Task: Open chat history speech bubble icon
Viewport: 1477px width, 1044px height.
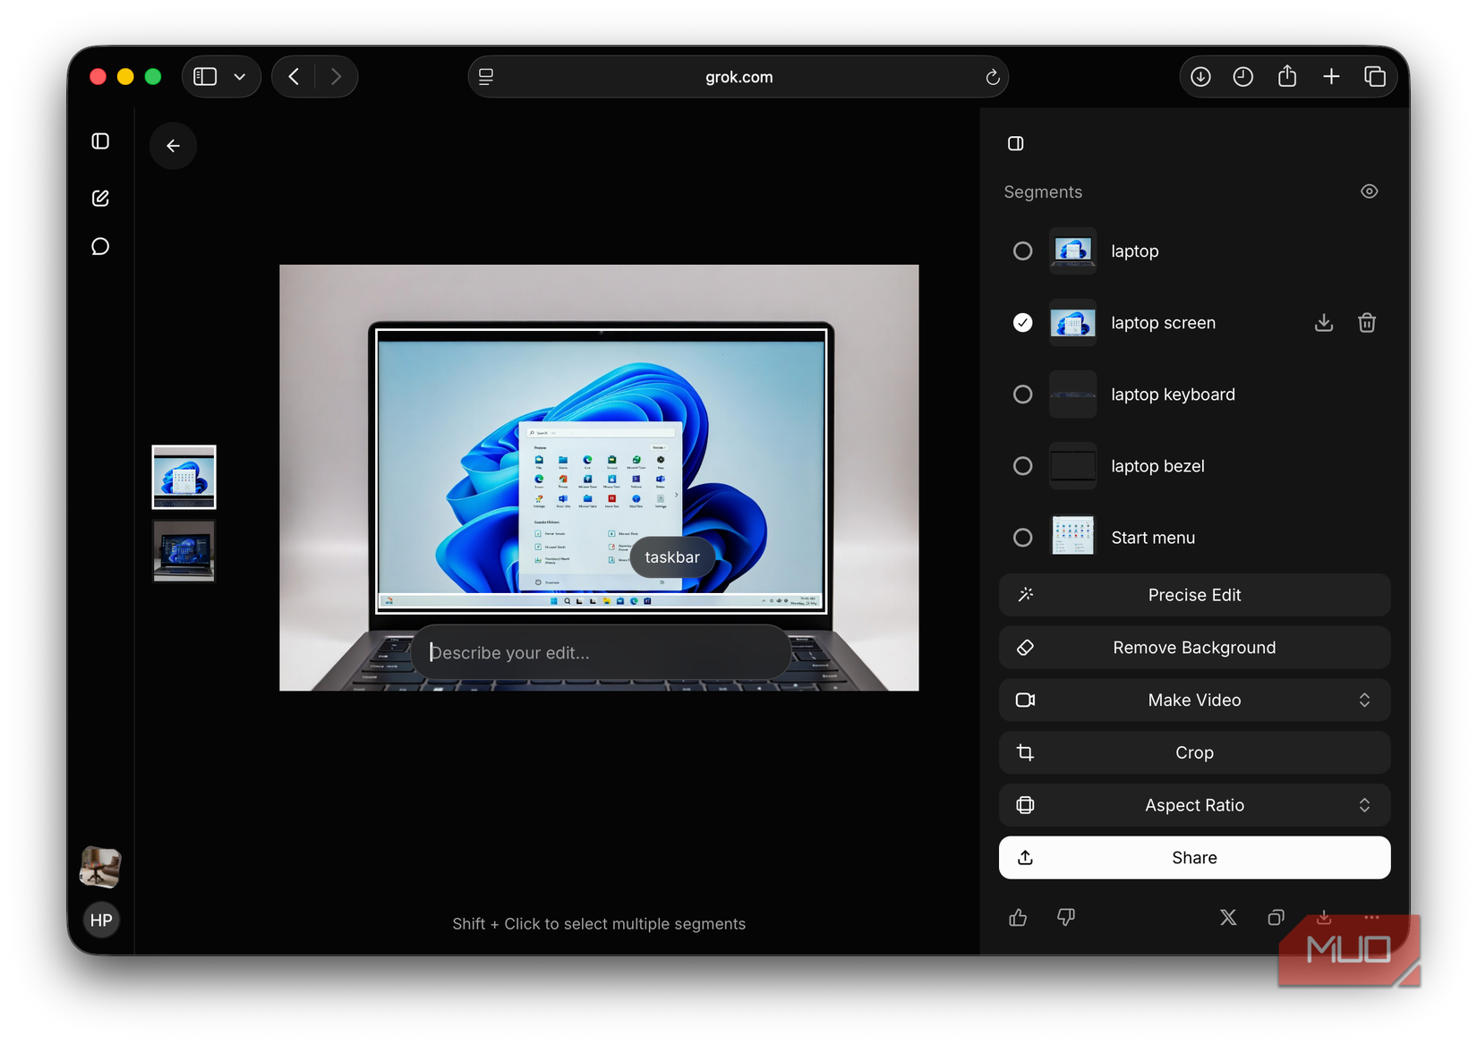Action: (100, 246)
